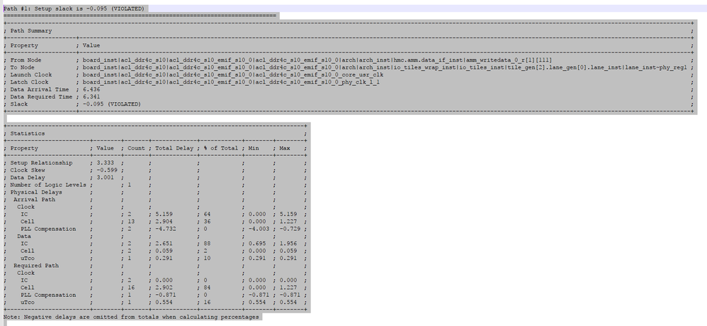Click the 'Property' header in Path Summary
This screenshot has width=707, height=326.
[x=24, y=45]
